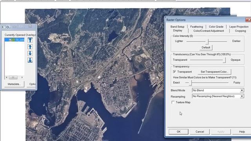Screen dimensions: 251x141
Task: Close the Raster Options dialog
Action: pyautogui.click(x=249, y=20)
